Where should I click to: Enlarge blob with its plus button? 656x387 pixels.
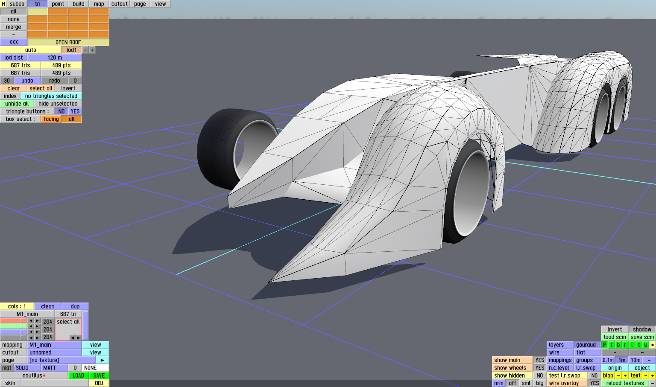(625, 375)
